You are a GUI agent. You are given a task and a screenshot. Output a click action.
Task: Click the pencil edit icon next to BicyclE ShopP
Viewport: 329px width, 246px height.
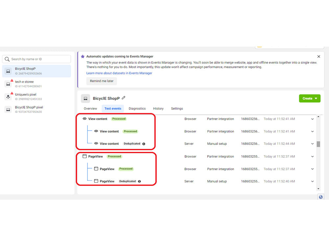[x=123, y=98]
